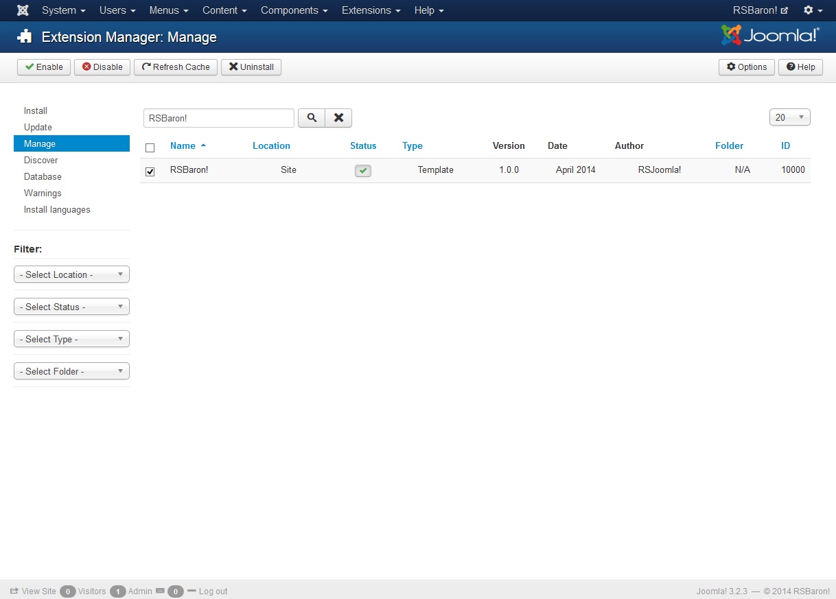
Task: Sort the table by the Name column
Action: pos(183,145)
